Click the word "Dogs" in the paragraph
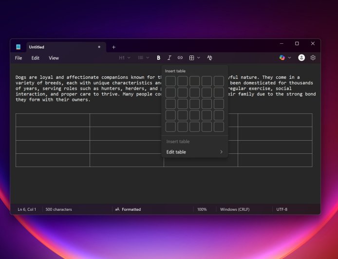 21,77
